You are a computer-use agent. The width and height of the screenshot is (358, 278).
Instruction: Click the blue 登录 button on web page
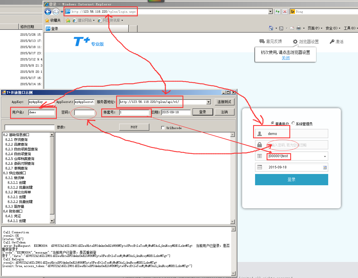click(292, 180)
